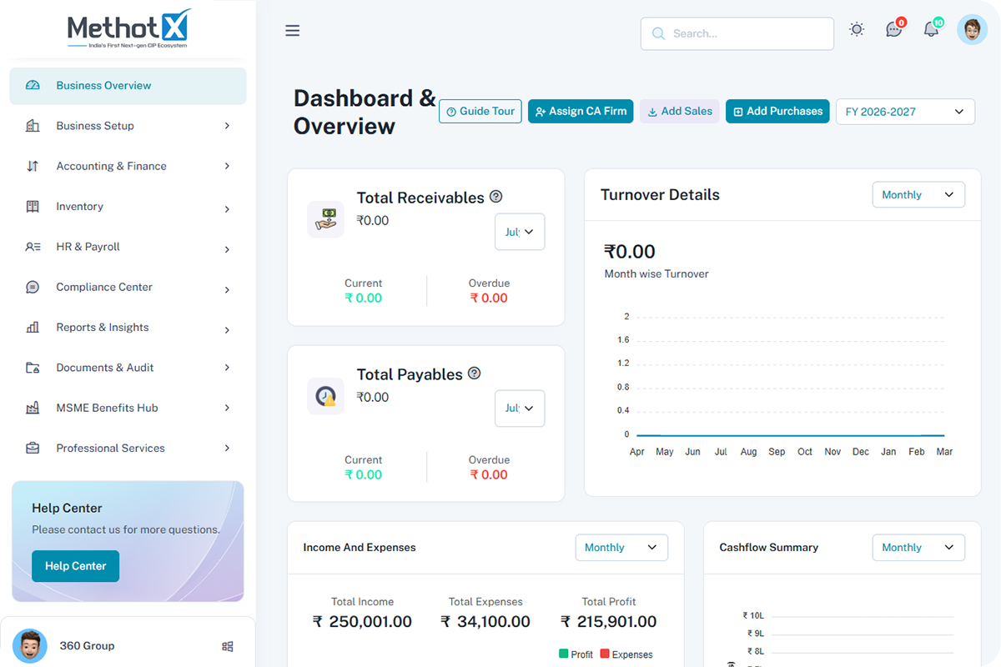Click the Inventory book icon
Image resolution: width=1001 pixels, height=667 pixels.
33,206
